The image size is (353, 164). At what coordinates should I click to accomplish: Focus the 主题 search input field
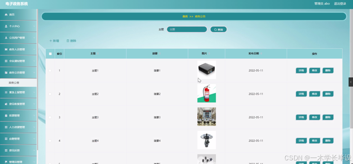(187, 29)
